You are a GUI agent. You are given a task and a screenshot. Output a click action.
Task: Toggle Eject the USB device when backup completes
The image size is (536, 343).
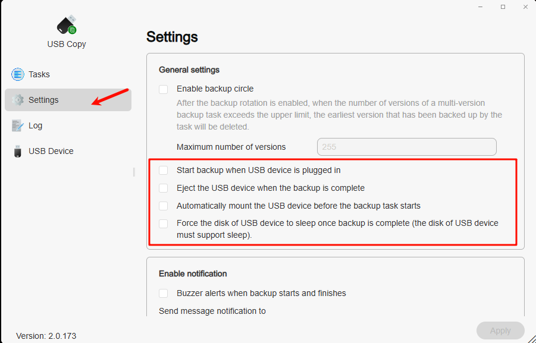click(x=164, y=188)
